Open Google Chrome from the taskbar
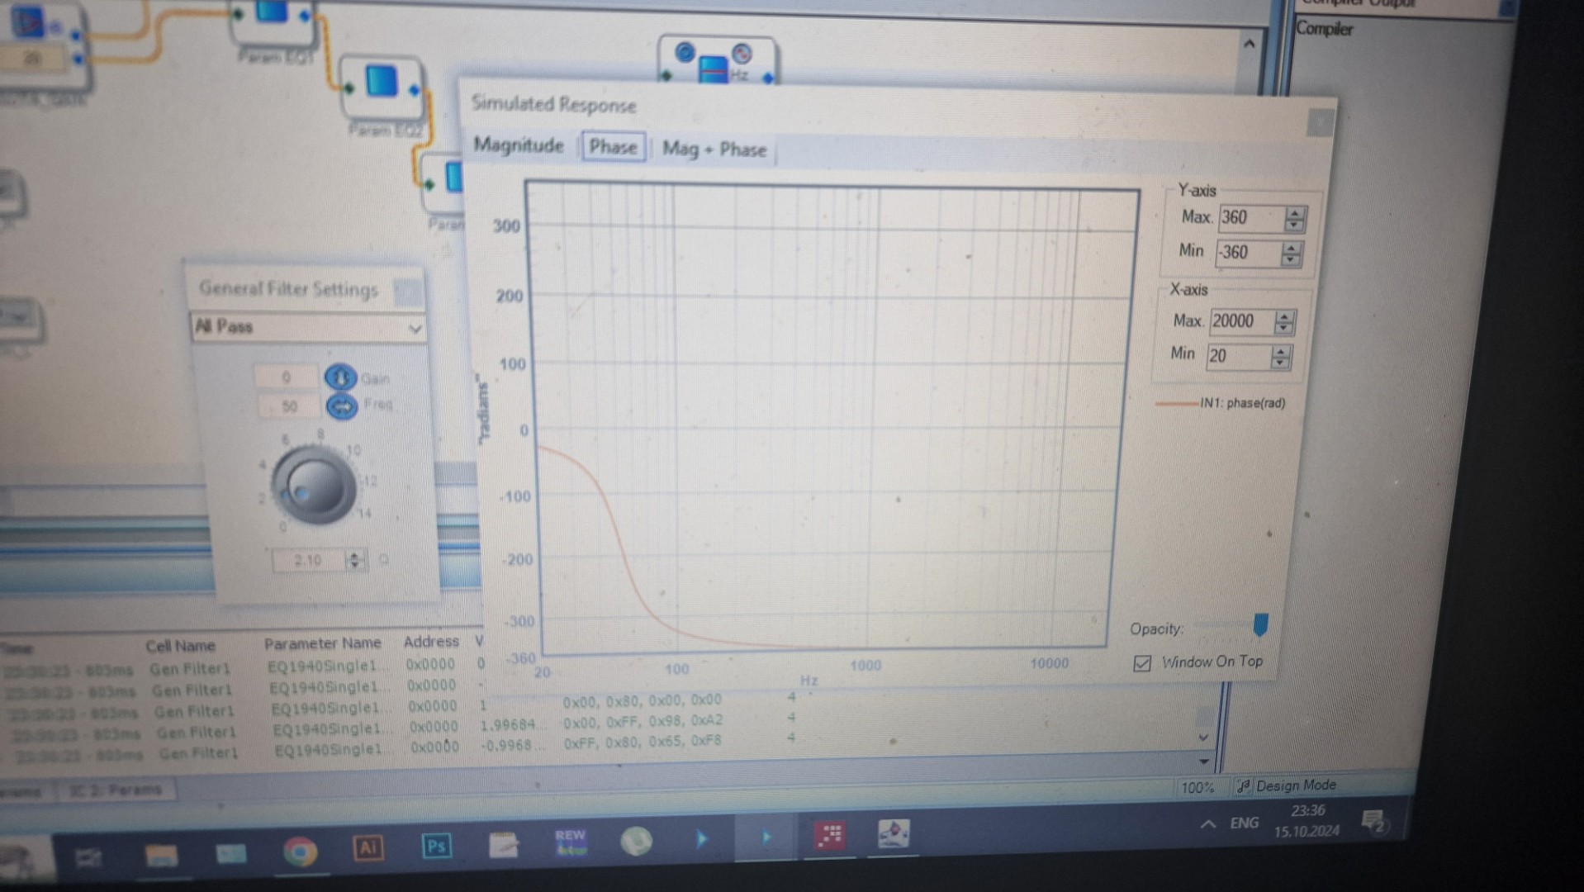 [x=300, y=851]
